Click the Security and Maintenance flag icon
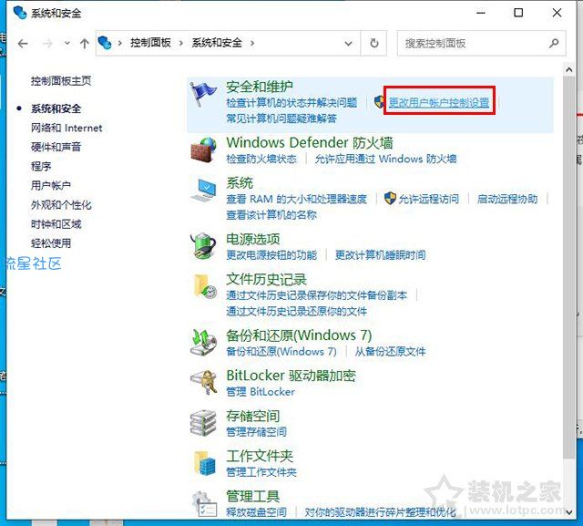The image size is (583, 526). (x=203, y=95)
